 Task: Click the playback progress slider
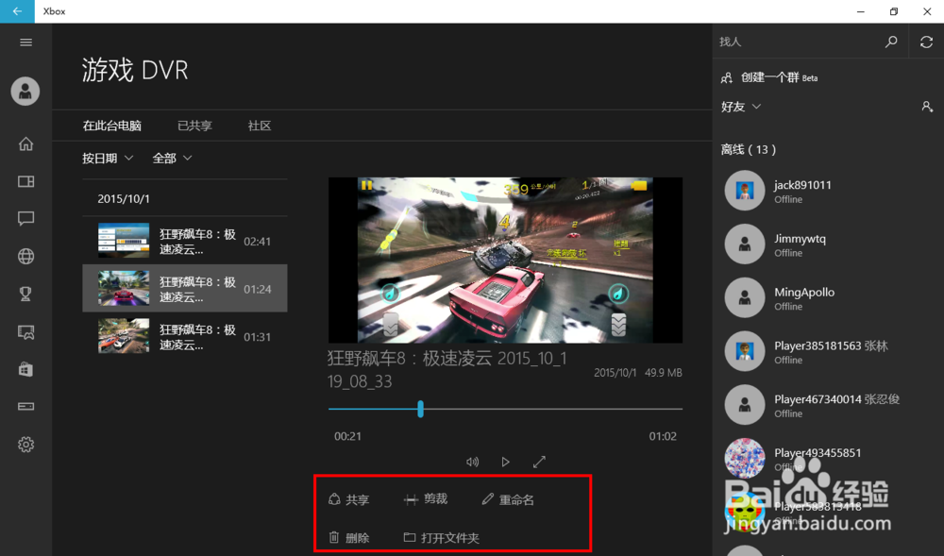[419, 410]
